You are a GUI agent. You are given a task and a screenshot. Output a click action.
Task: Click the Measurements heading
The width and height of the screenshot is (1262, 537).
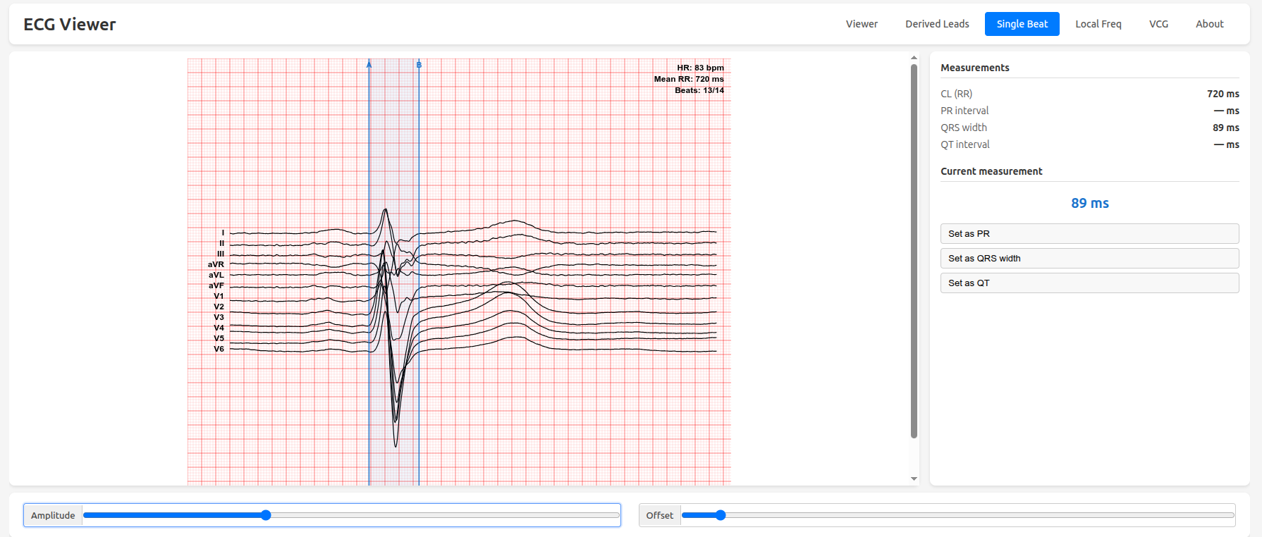click(x=974, y=68)
